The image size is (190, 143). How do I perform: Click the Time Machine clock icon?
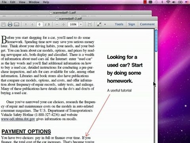pos(156,2)
